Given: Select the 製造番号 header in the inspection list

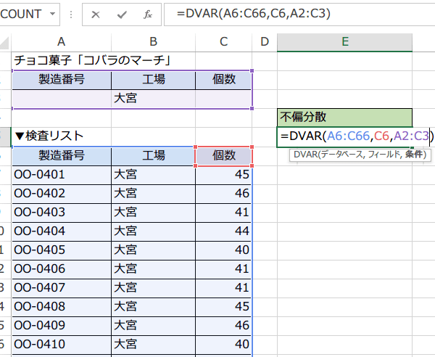Looking at the screenshot, I should (61, 155).
